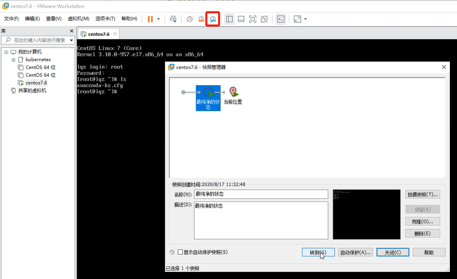Click the snapshot description text area
The height and width of the screenshot is (279, 457).
pyautogui.click(x=261, y=220)
